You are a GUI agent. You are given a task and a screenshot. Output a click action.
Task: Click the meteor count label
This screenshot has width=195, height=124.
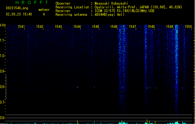pos(44,10)
